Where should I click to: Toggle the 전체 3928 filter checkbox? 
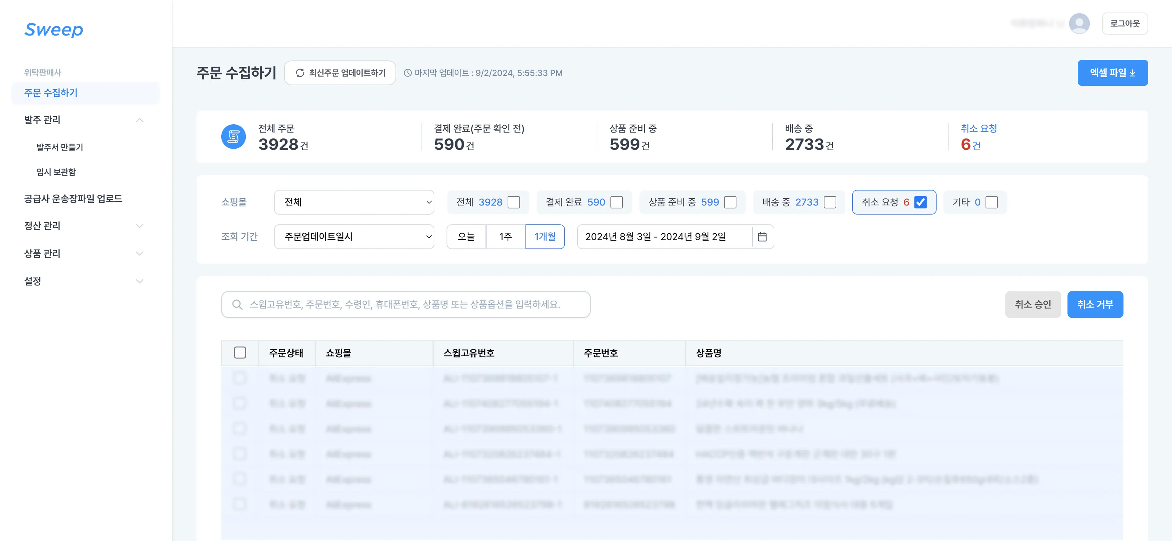click(514, 202)
